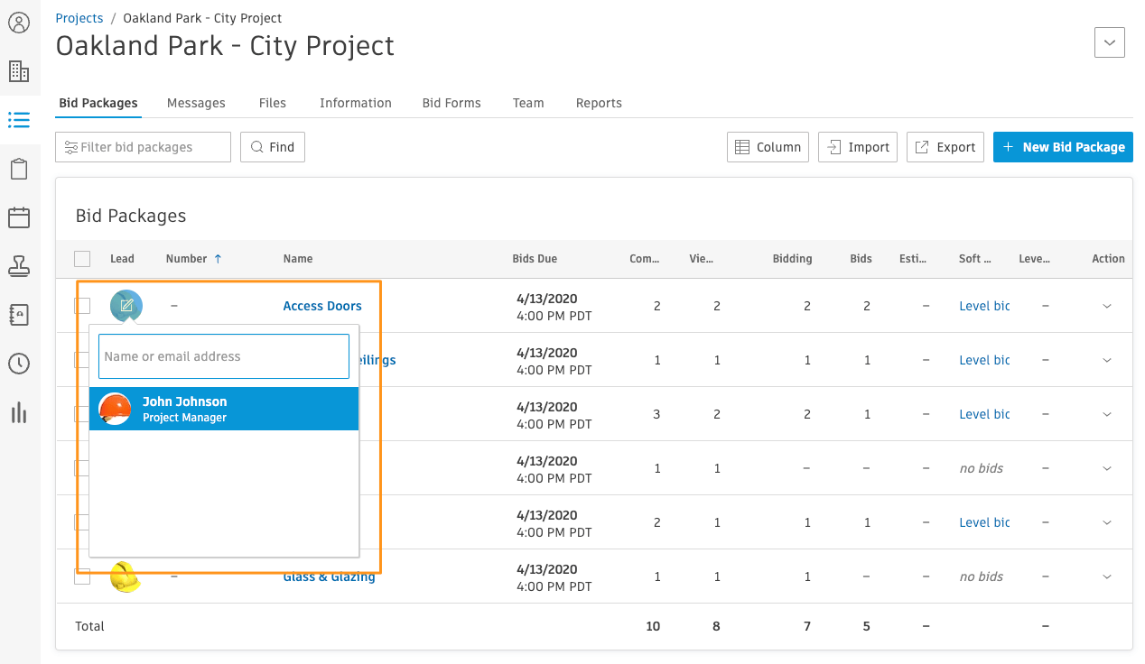Open the dropdown arrow near the project title
The image size is (1145, 664).
click(x=1109, y=42)
